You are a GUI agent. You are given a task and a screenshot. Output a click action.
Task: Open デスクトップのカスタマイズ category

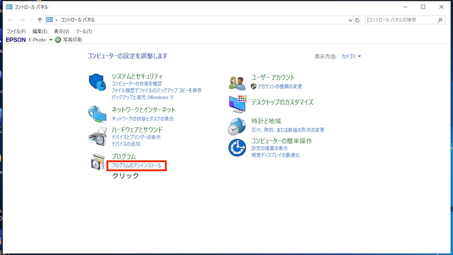(x=282, y=102)
